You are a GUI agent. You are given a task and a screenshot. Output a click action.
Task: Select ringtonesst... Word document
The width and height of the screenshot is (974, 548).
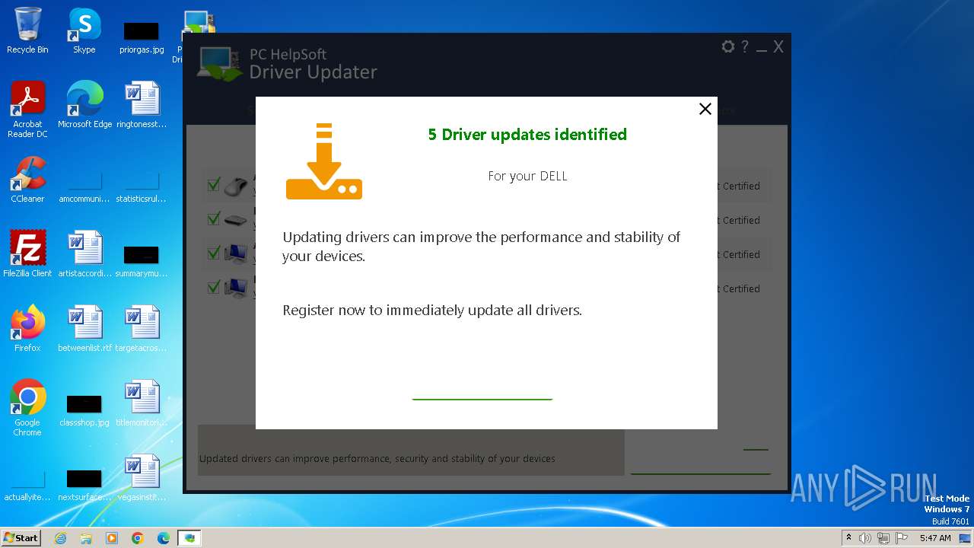coord(142,106)
